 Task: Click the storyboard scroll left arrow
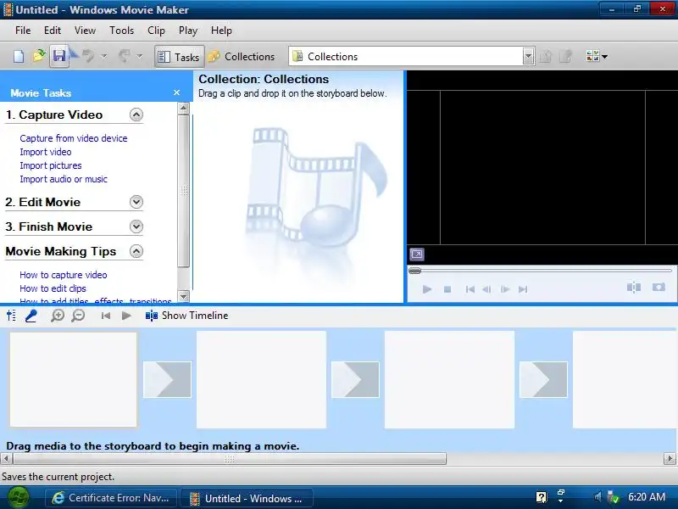point(6,458)
